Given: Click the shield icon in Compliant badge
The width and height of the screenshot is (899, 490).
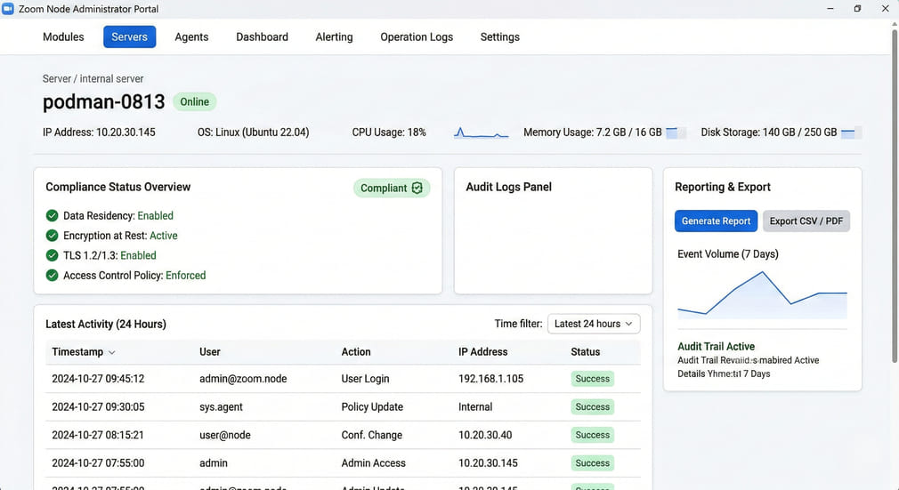Looking at the screenshot, I should click(x=417, y=188).
